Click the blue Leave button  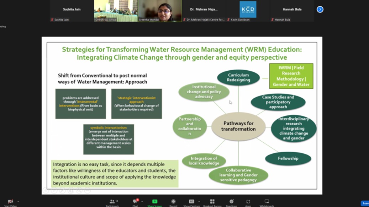point(365,203)
